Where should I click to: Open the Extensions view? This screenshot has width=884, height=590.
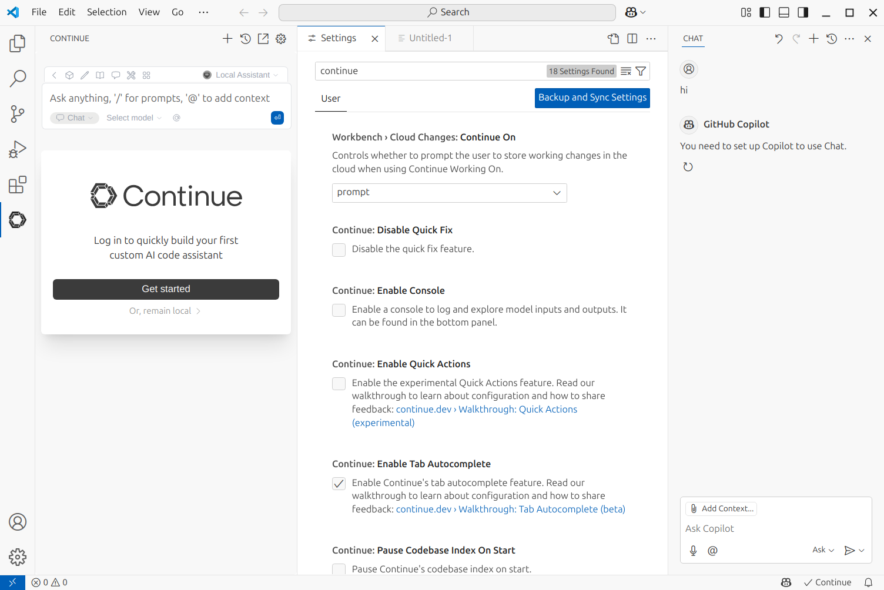(x=18, y=185)
